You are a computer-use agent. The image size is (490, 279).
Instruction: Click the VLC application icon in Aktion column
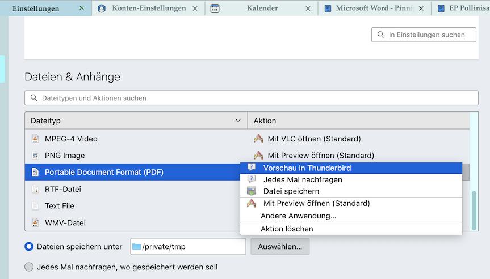258,139
